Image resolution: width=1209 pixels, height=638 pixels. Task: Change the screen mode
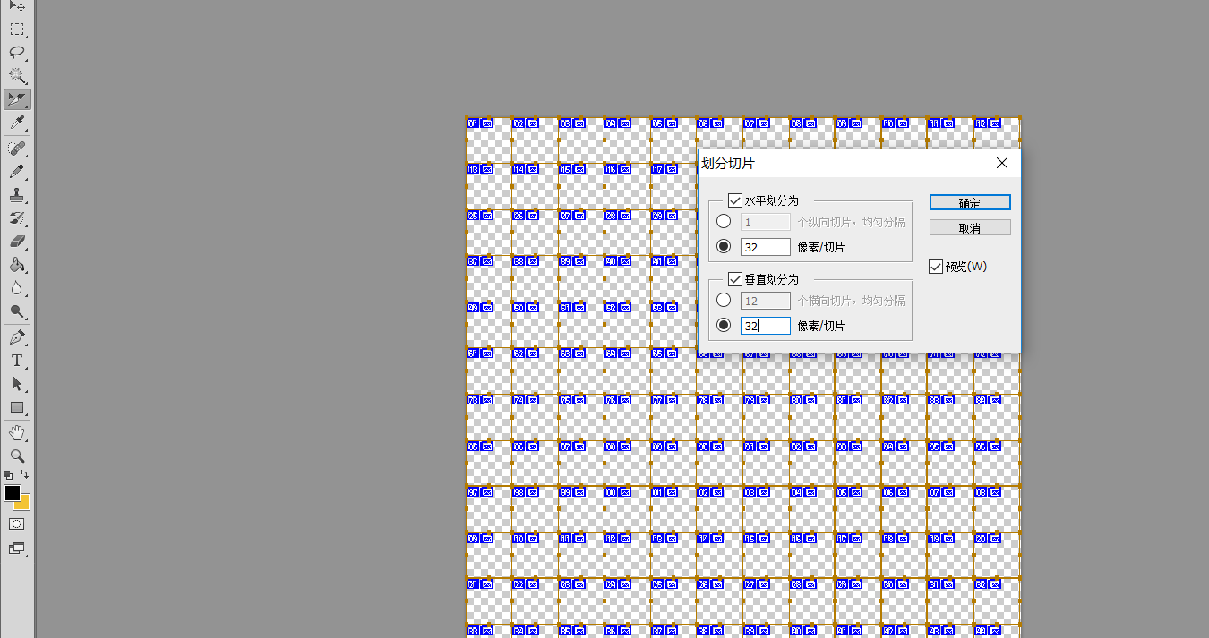coord(17,549)
